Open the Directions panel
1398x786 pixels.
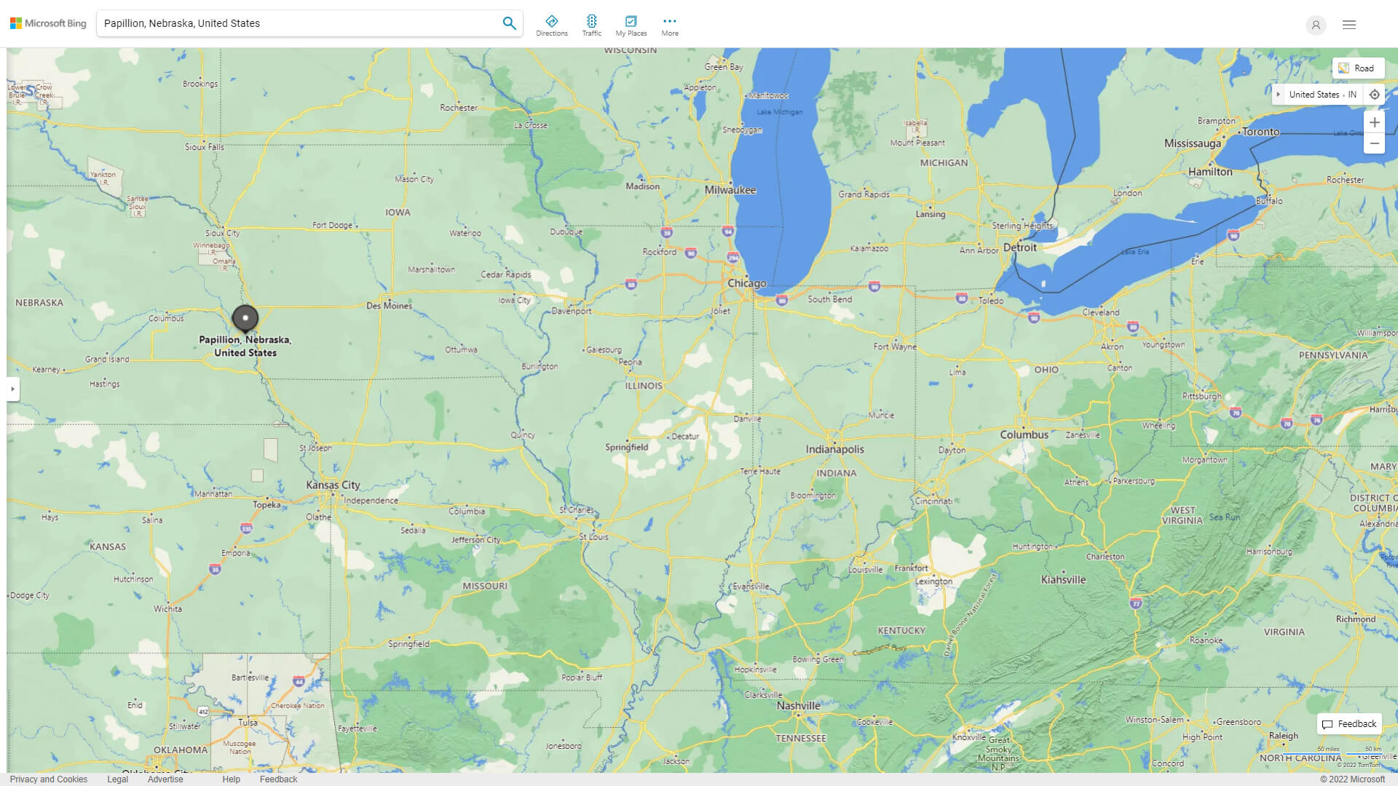point(552,25)
